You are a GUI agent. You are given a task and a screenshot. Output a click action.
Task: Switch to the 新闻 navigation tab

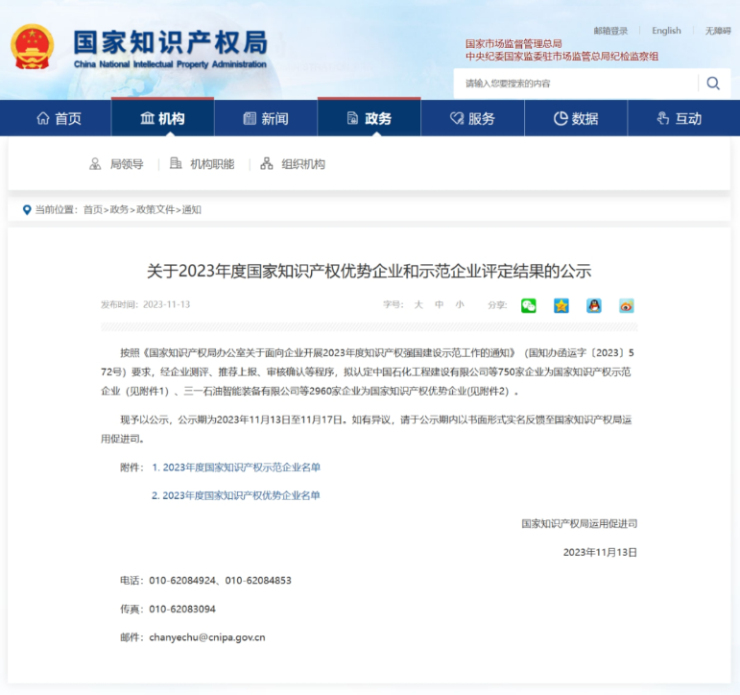(266, 118)
